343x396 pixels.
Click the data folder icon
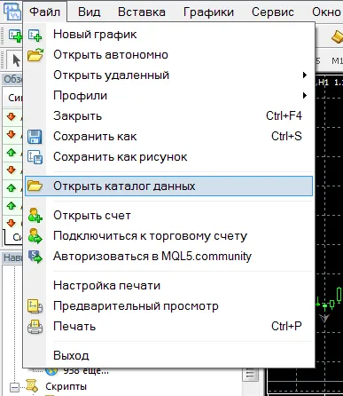35,186
